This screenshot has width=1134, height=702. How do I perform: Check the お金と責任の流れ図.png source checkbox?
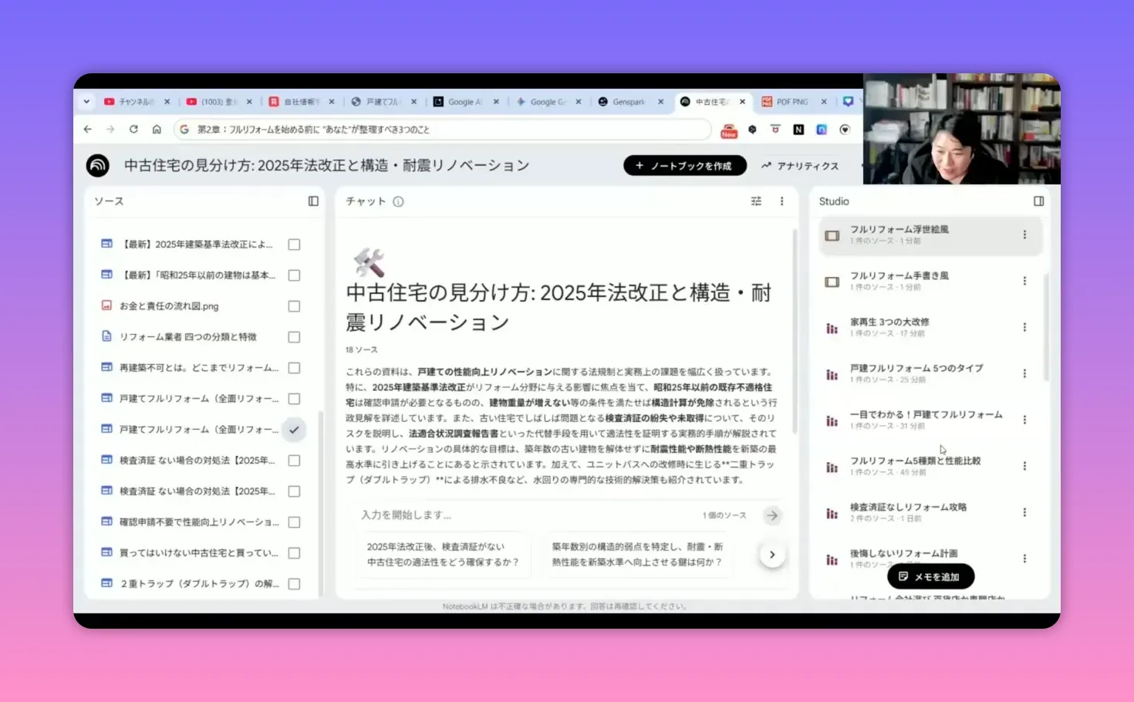[294, 305]
